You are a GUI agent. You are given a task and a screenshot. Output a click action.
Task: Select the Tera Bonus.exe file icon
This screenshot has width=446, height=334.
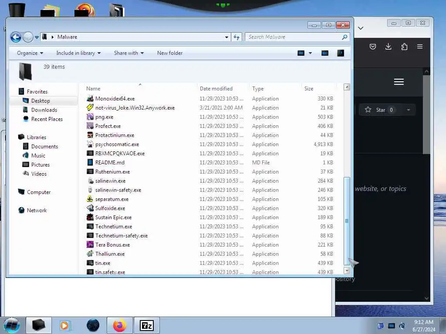[90, 244]
